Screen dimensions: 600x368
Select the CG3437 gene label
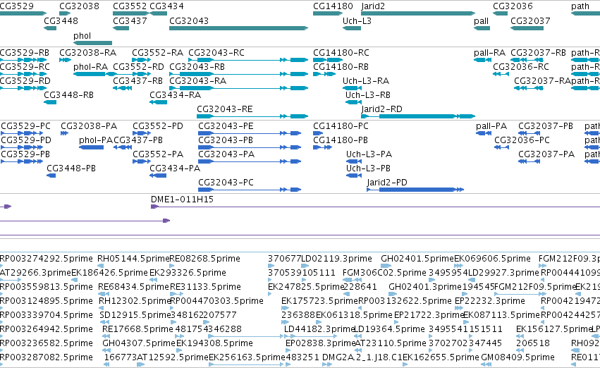(x=130, y=20)
